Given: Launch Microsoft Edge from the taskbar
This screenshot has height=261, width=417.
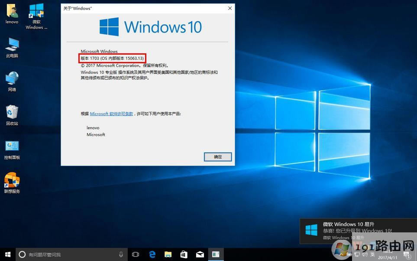Looking at the screenshot, I should coord(152,254).
